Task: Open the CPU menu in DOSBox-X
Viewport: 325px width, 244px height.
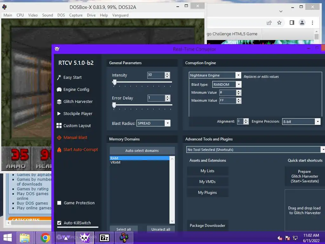Action: [20, 15]
